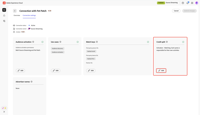The image size is (200, 115).
Task: Click the info icon next to Advertiser names
Action: [x=31, y=82]
